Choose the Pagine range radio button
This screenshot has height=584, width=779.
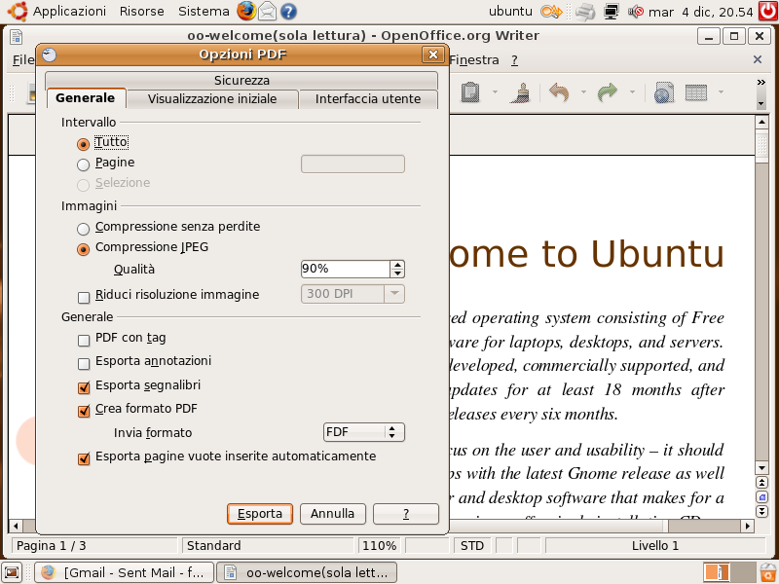tap(84, 164)
